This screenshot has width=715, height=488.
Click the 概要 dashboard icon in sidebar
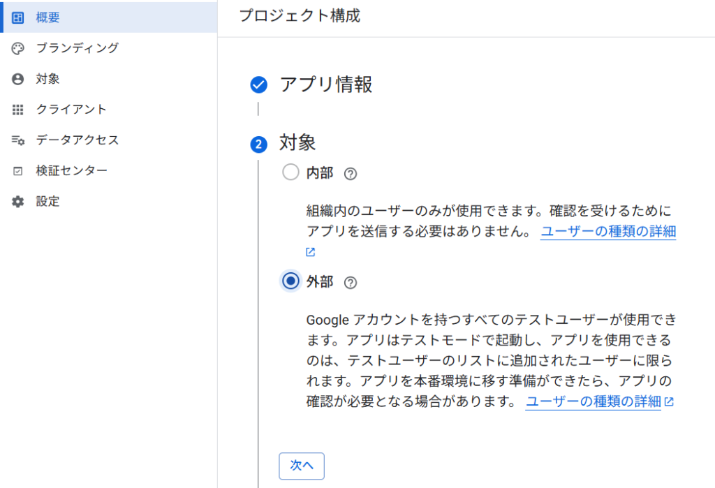click(x=18, y=17)
